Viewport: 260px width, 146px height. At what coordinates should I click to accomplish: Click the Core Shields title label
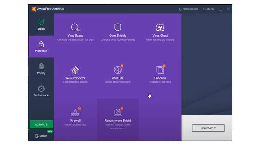(x=118, y=36)
